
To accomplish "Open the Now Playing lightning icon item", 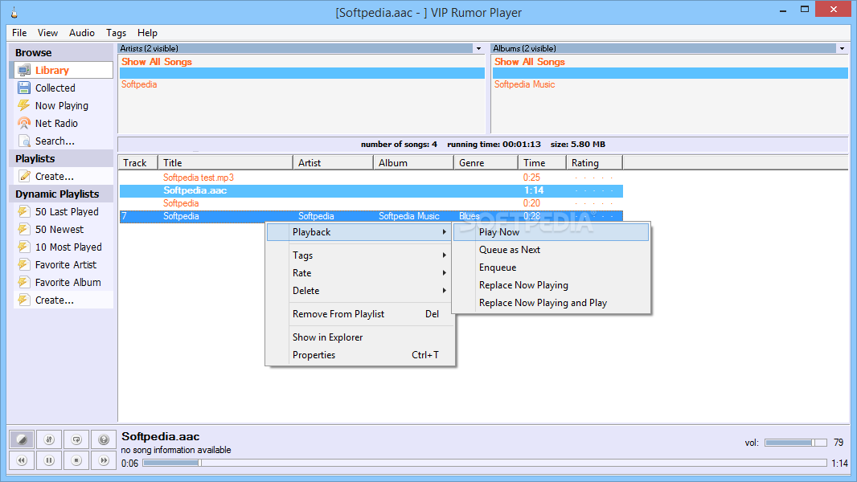I will 24,105.
